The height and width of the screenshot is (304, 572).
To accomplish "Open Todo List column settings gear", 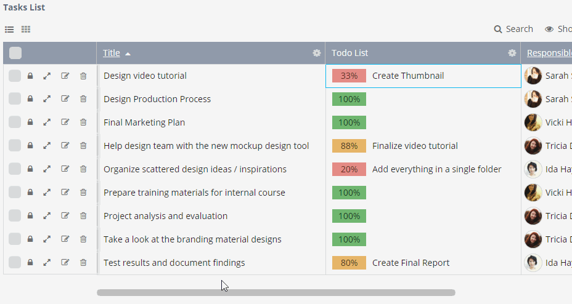I will tap(512, 53).
